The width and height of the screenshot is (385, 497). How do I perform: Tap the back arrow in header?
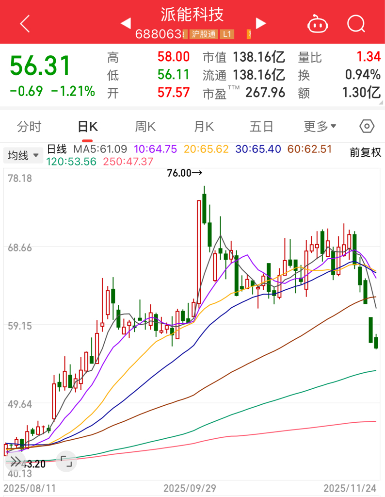25,23
